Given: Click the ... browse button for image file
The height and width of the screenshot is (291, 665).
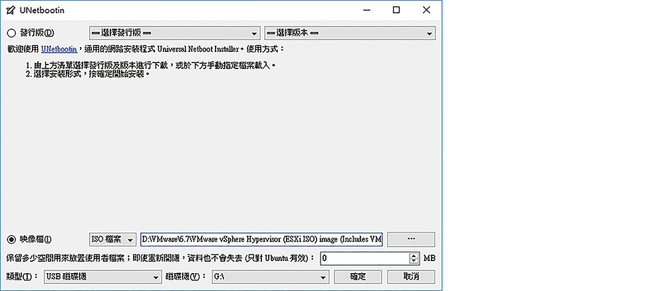Looking at the screenshot, I should (x=410, y=239).
